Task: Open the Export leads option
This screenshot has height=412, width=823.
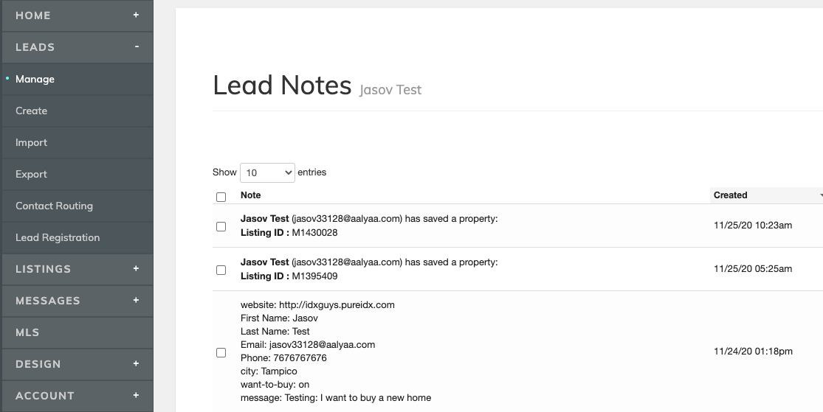Action: click(31, 174)
